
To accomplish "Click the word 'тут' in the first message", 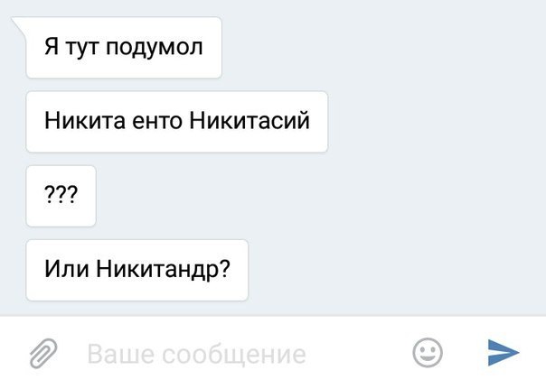I will click(x=82, y=48).
